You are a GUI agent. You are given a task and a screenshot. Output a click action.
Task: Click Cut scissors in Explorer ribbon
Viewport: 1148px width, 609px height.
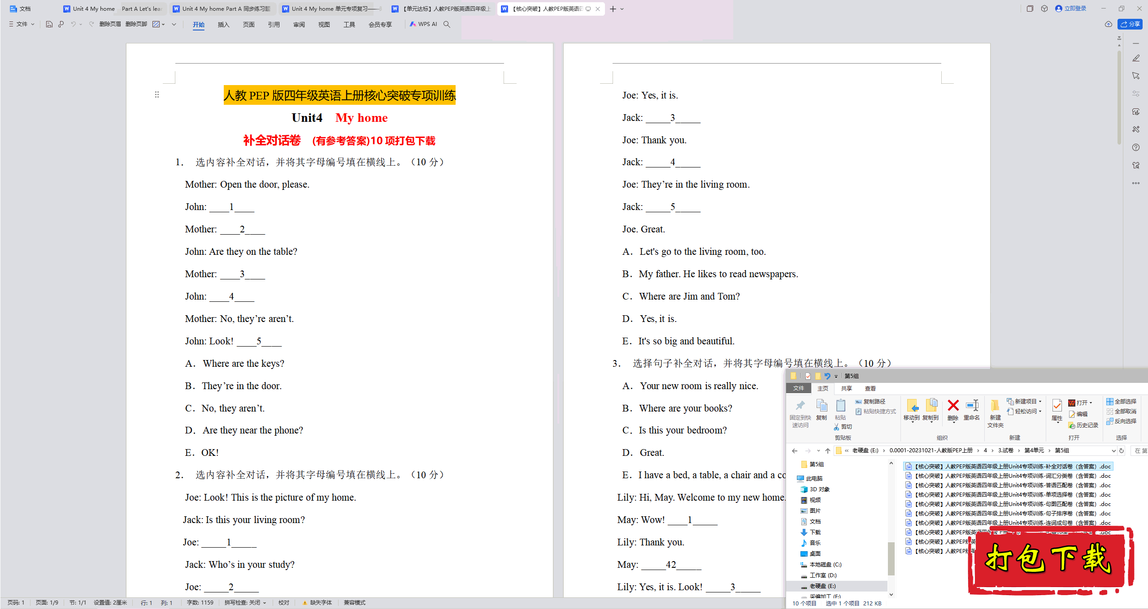pyautogui.click(x=843, y=427)
